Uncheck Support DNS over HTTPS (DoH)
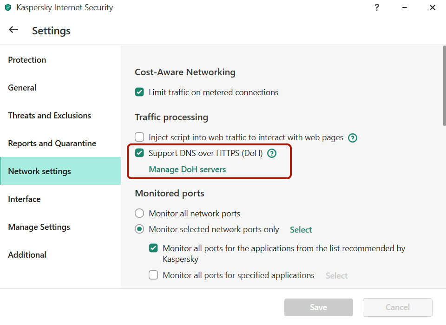The height and width of the screenshot is (325, 446). coord(139,153)
